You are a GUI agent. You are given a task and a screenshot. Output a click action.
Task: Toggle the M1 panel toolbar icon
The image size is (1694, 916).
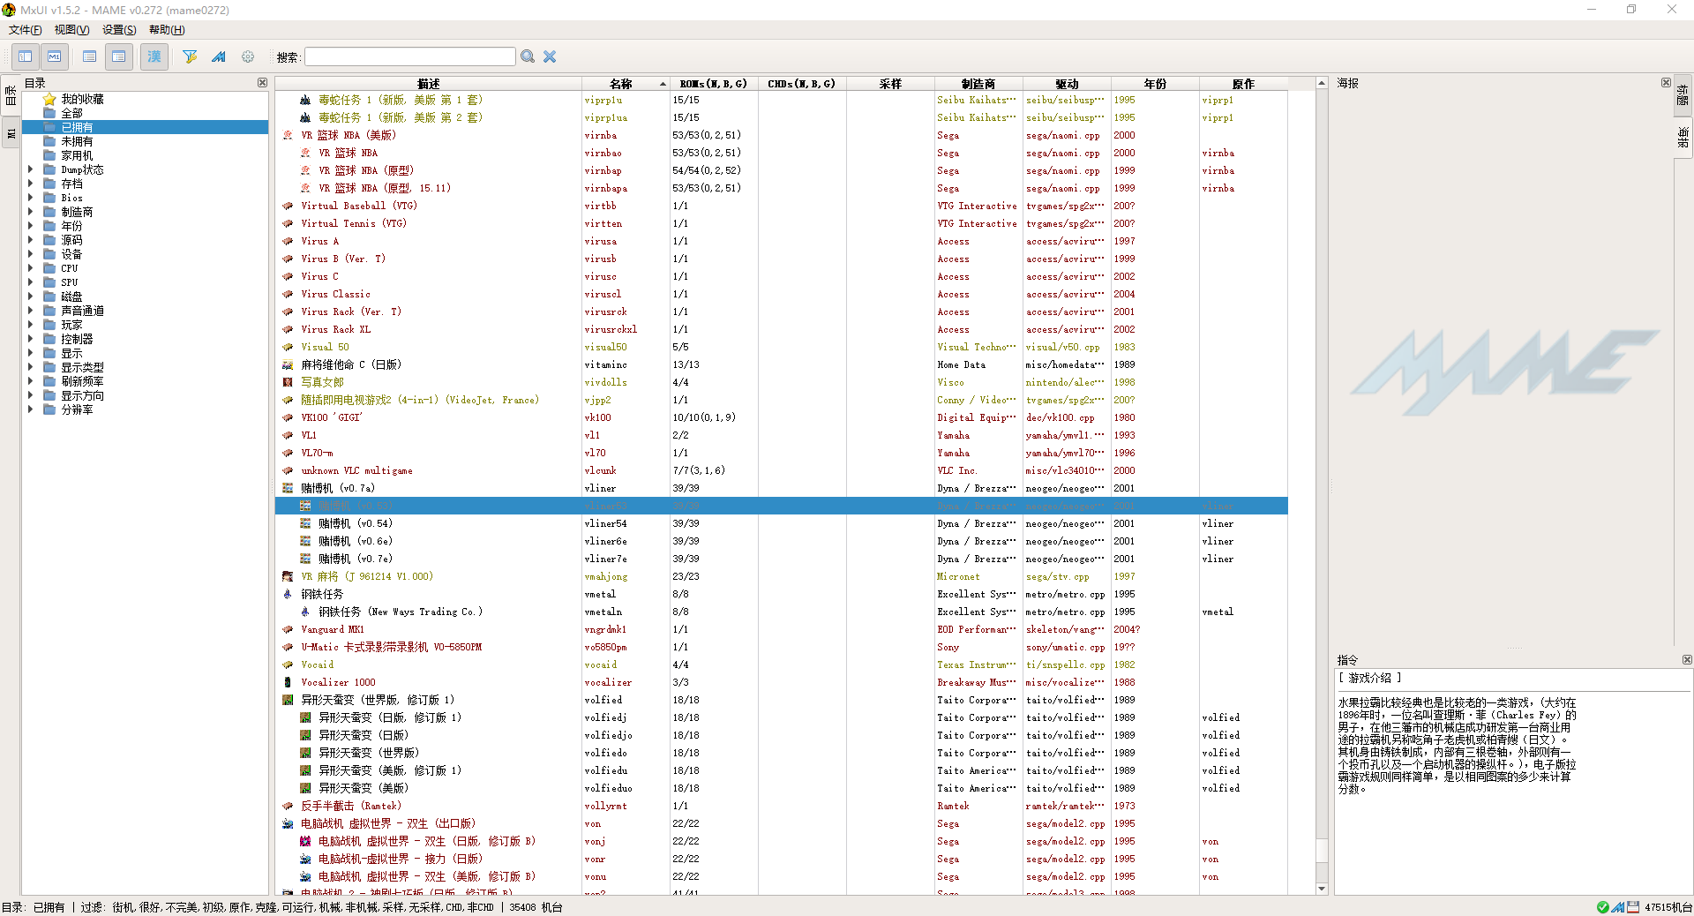coord(55,56)
